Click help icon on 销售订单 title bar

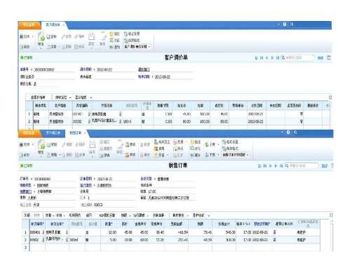288,133
